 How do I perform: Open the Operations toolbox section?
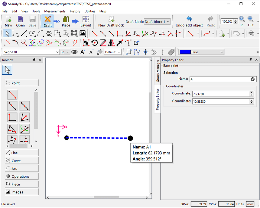[x=21, y=176]
